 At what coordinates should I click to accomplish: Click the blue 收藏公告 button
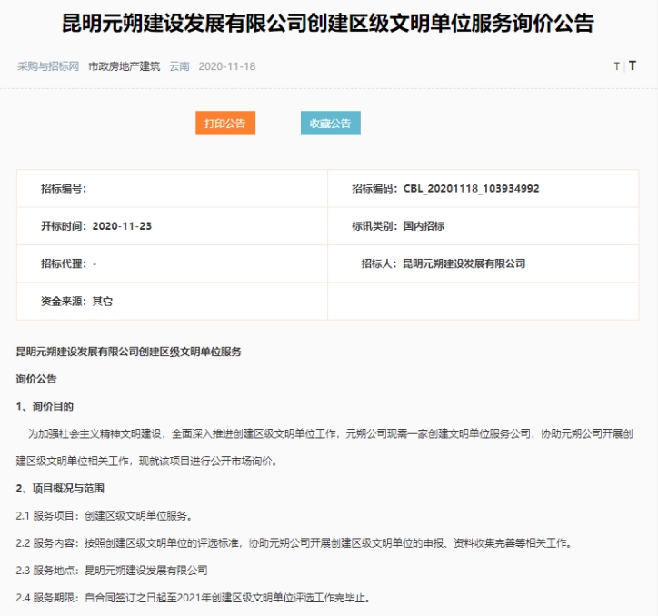(x=331, y=124)
